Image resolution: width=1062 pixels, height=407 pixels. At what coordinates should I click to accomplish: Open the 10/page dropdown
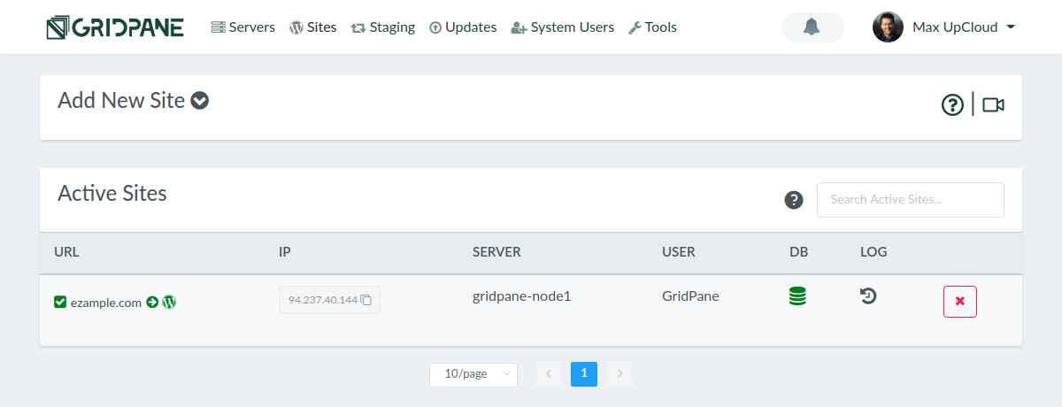click(473, 374)
